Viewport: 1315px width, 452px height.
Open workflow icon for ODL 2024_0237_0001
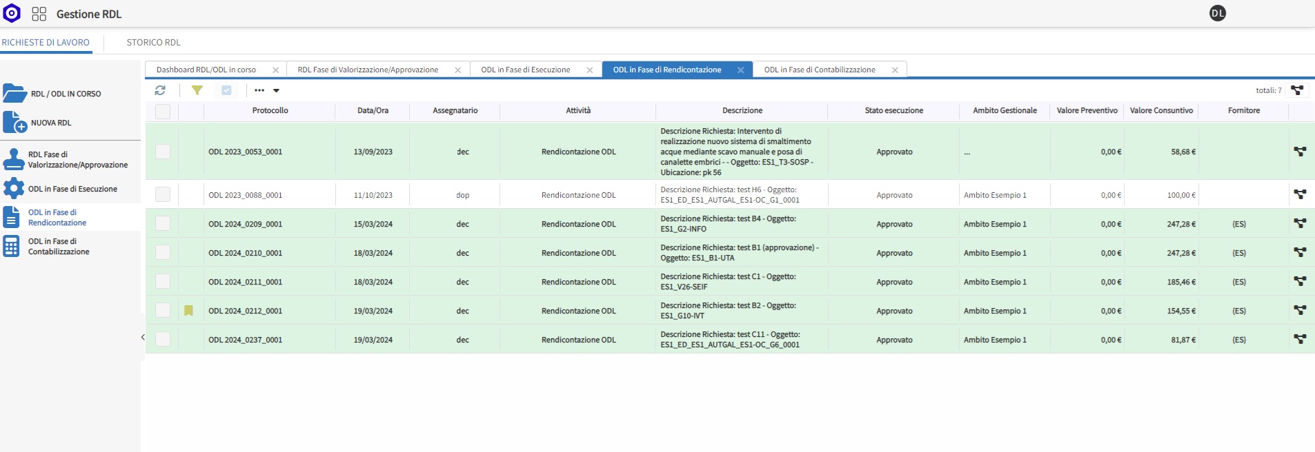point(1300,340)
